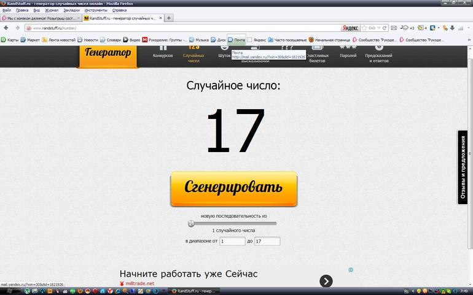The width and height of the screenshot is (473, 295).
Task: Open the Вид menu
Action: click(x=36, y=10)
